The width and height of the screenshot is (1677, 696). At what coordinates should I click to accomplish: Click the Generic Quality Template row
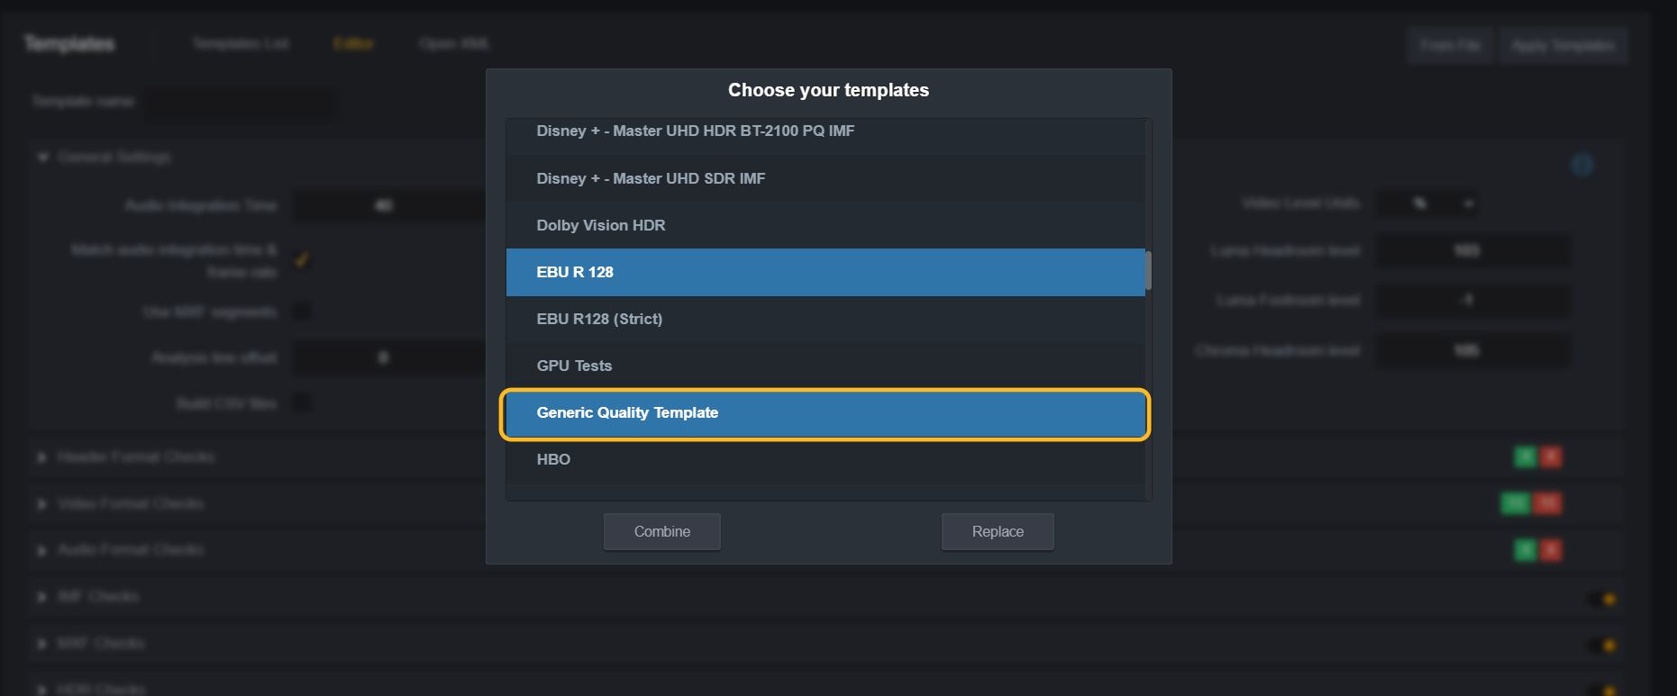point(825,413)
